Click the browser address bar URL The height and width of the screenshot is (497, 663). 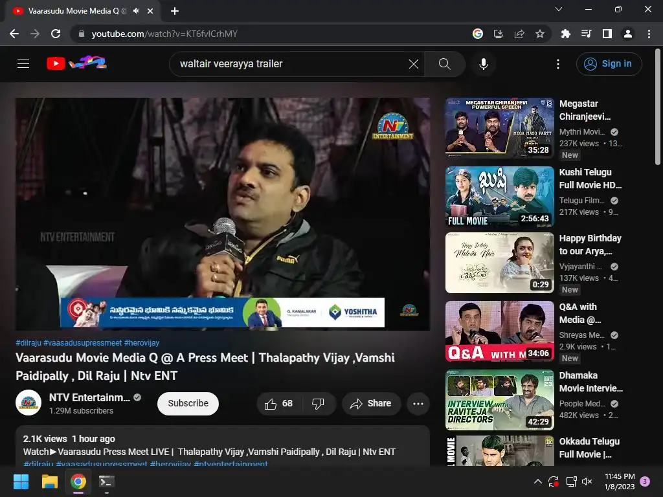pos(164,34)
